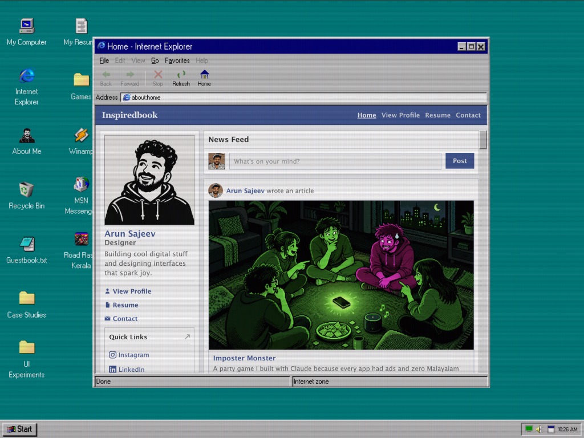The image size is (584, 438).
Task: Click Home in the Inspiredbook navbar
Action: (x=367, y=115)
